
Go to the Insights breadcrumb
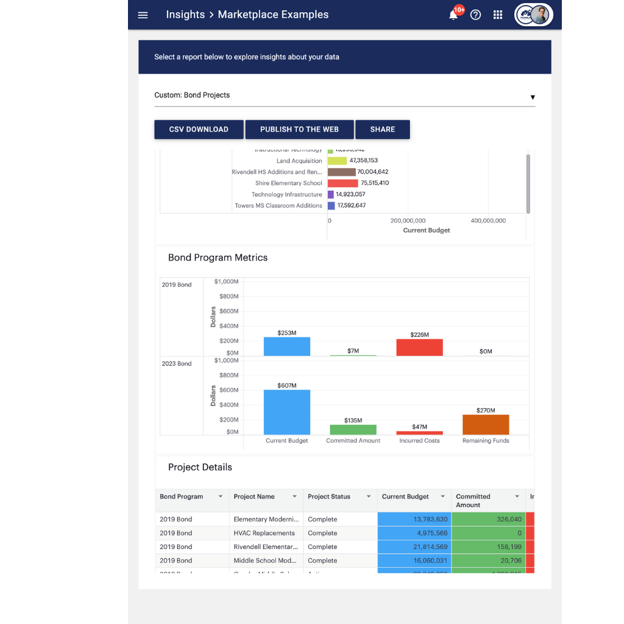coord(185,15)
